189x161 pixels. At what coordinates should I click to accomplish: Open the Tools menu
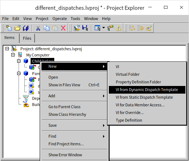tap(75, 19)
